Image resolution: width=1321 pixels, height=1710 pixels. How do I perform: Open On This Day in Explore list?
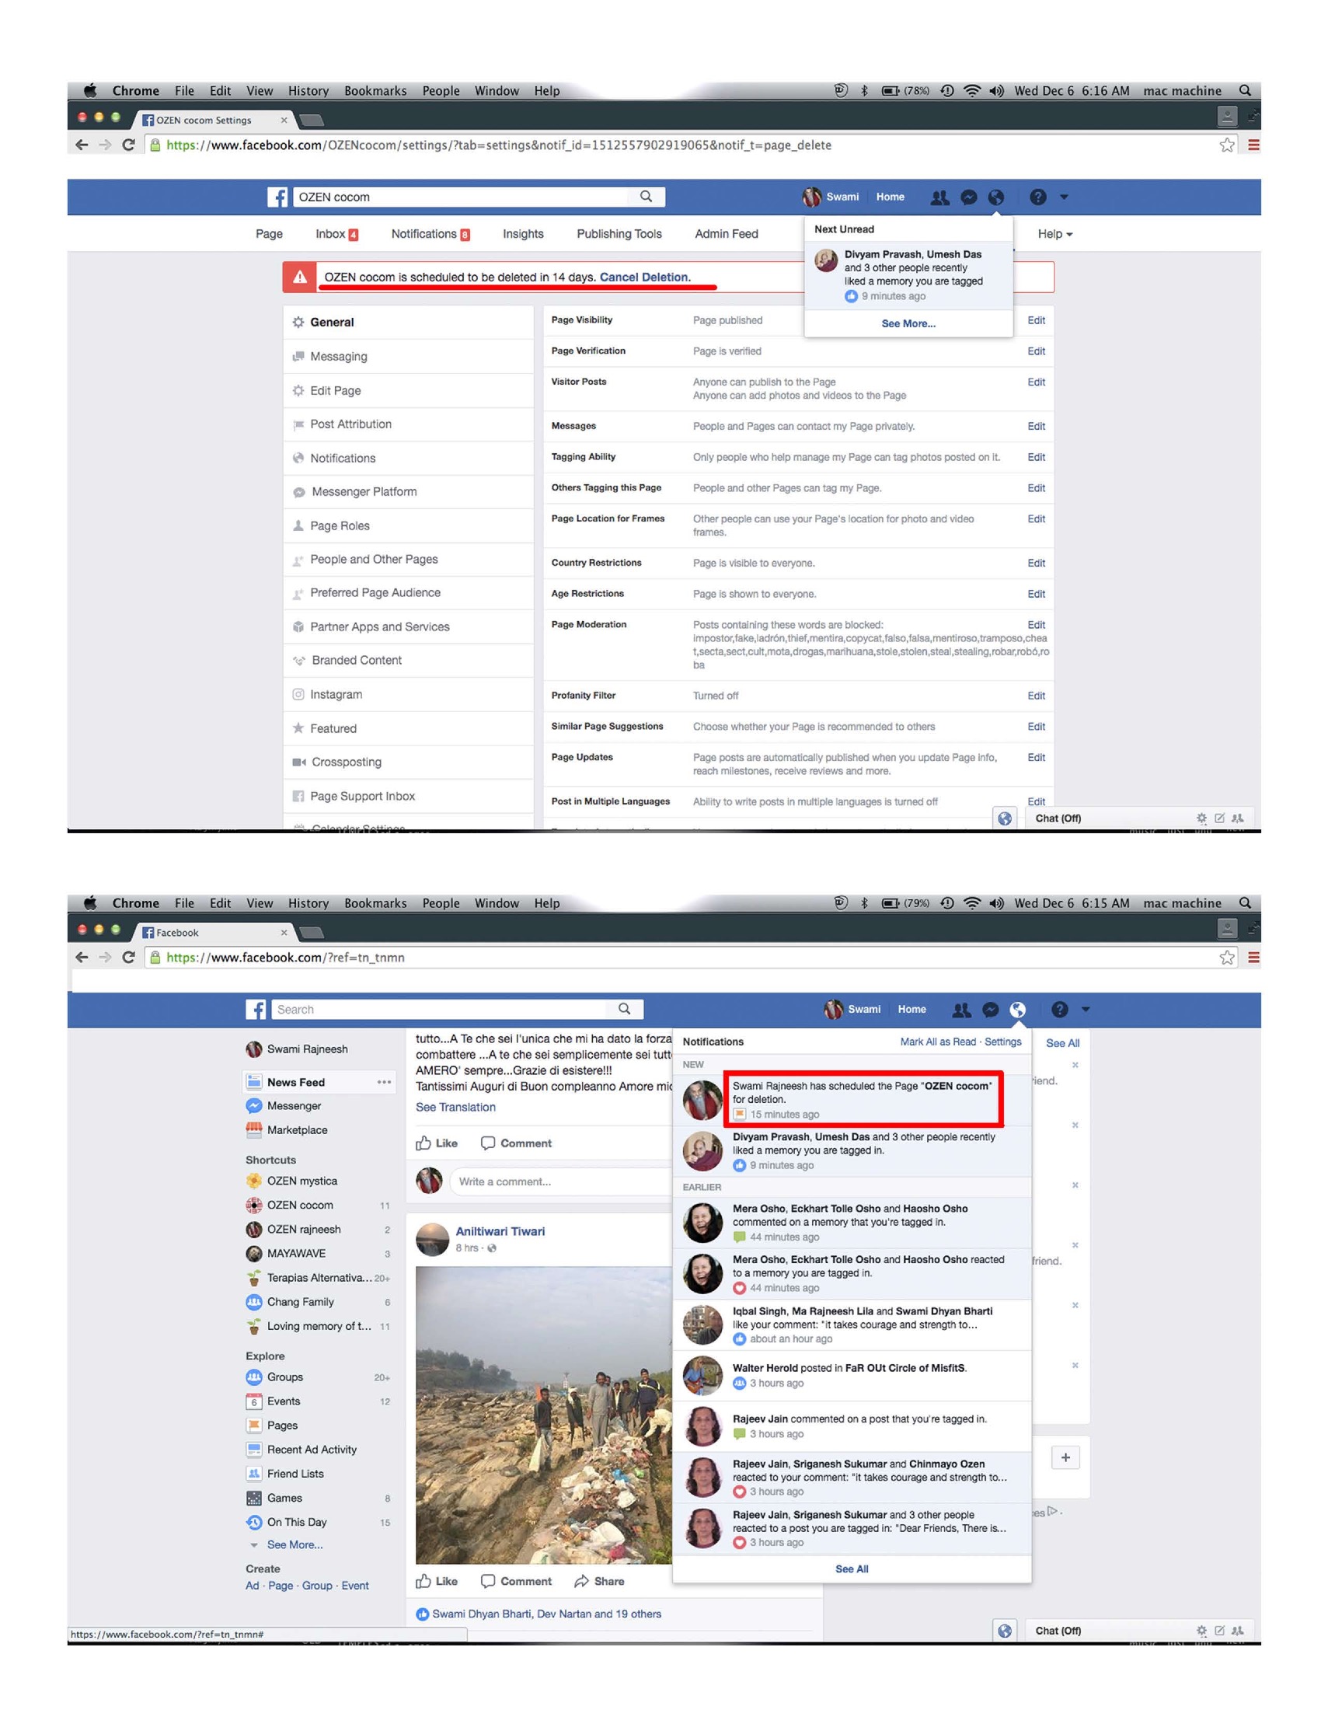[x=297, y=1523]
